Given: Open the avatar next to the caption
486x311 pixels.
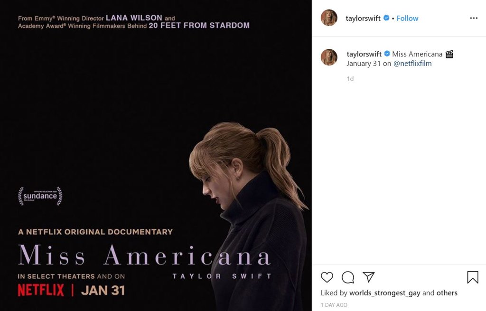Looking at the screenshot, I should click(329, 57).
